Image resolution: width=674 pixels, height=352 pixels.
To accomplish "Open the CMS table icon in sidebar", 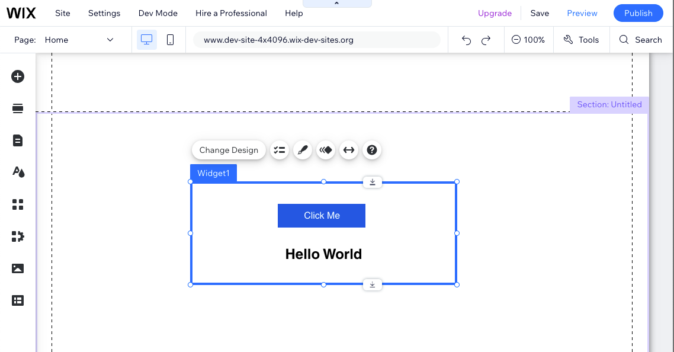I will click(x=18, y=300).
